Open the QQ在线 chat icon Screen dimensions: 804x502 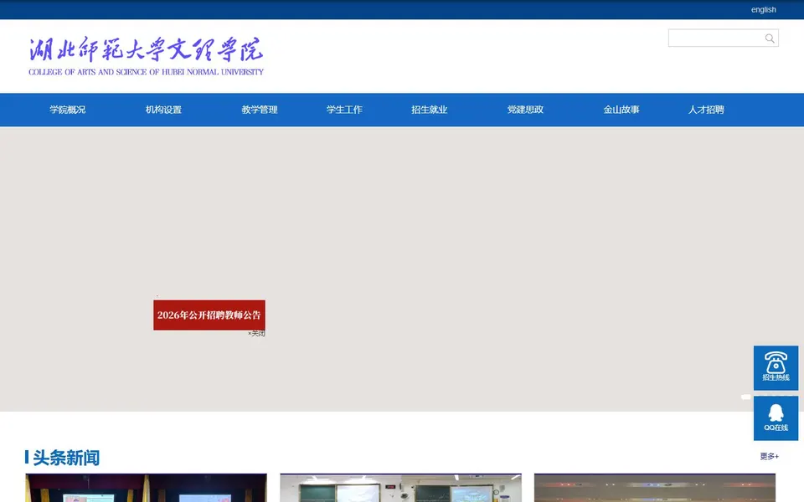point(776,418)
